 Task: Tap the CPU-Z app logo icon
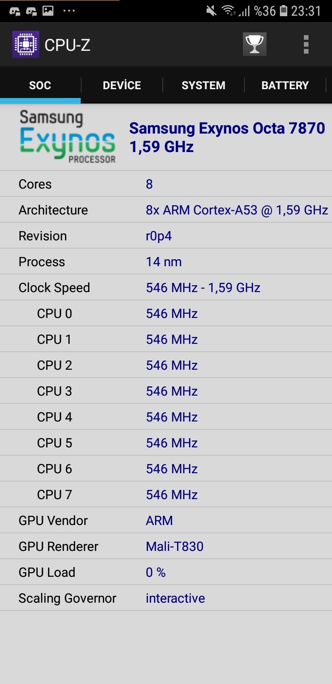[26, 44]
